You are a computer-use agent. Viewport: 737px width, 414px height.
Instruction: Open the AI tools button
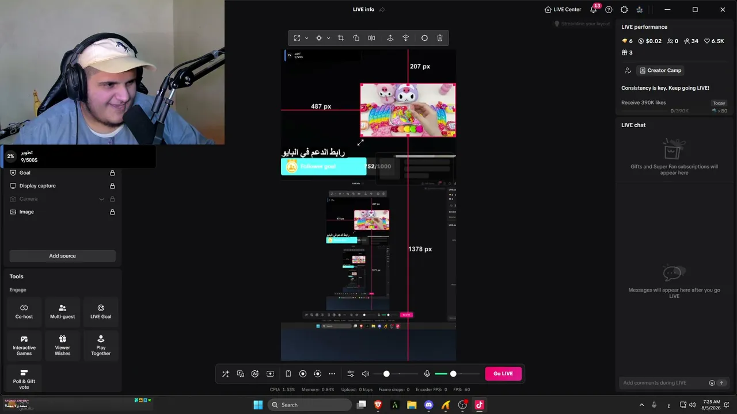tap(255, 374)
